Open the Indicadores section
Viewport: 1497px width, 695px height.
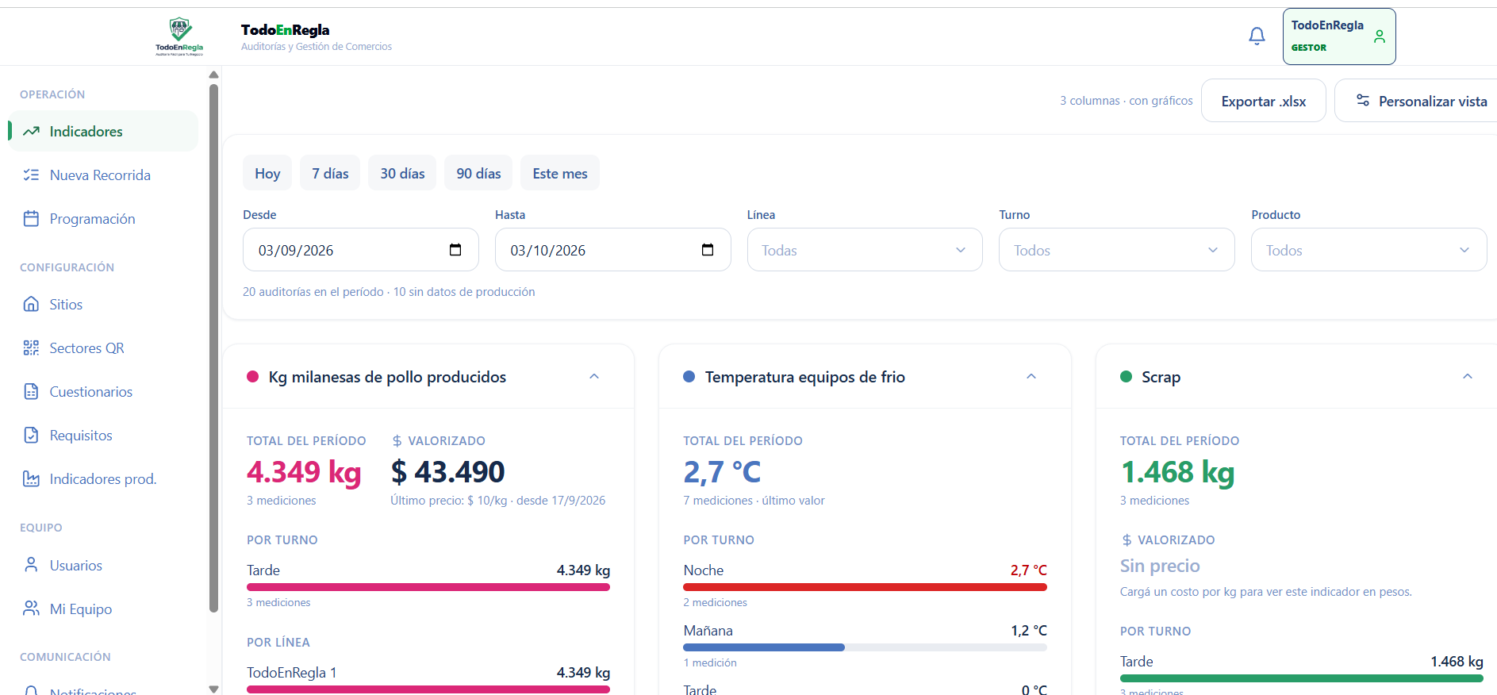[x=103, y=131]
